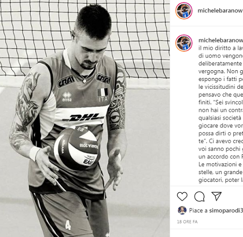243x237 pixels.
Task: Open the caption author's avatar
Action: pyautogui.click(x=184, y=43)
